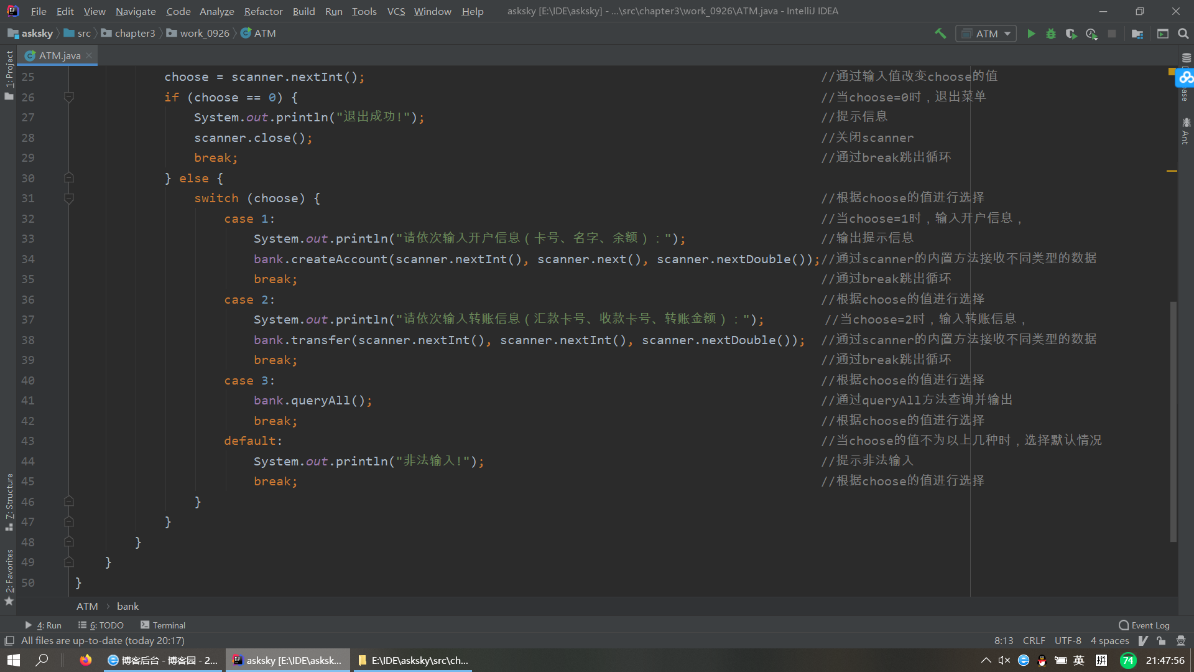This screenshot has width=1194, height=672.
Task: Change UTF-8 file encoding selector
Action: point(1068,640)
